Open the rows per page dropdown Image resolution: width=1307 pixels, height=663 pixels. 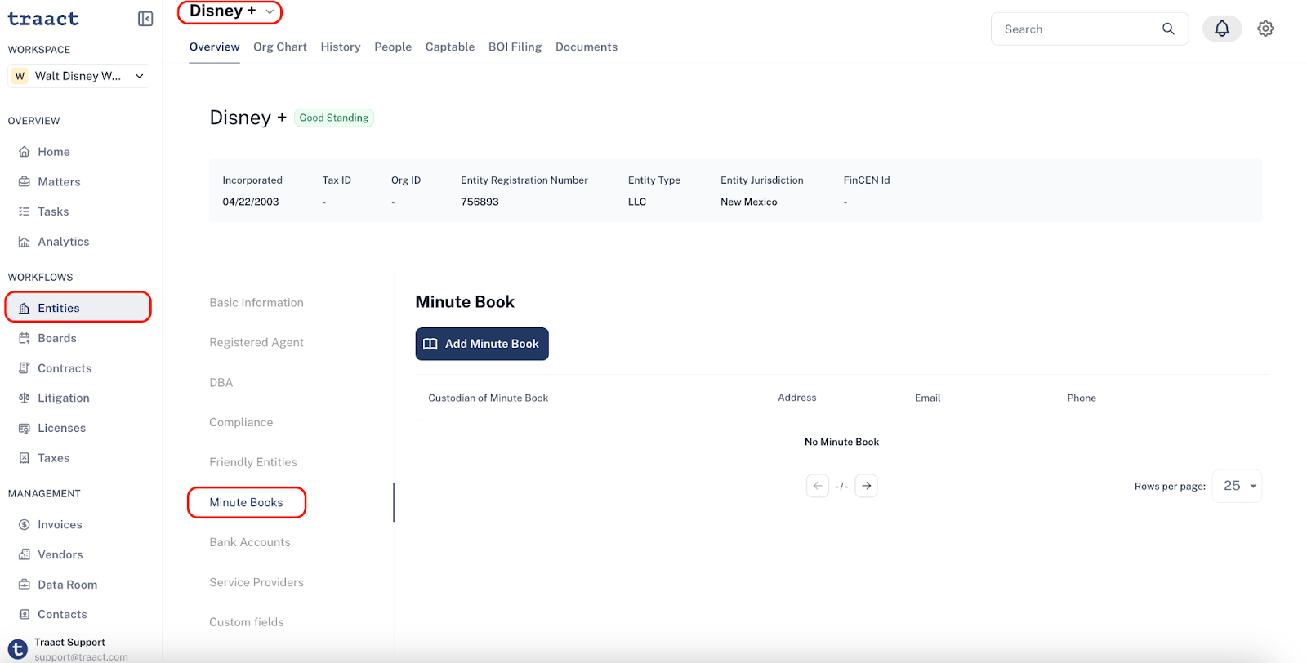pos(1238,486)
